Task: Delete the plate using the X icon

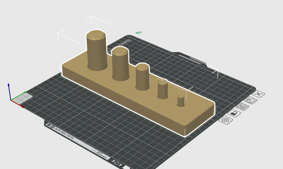Action: pyautogui.click(x=258, y=94)
